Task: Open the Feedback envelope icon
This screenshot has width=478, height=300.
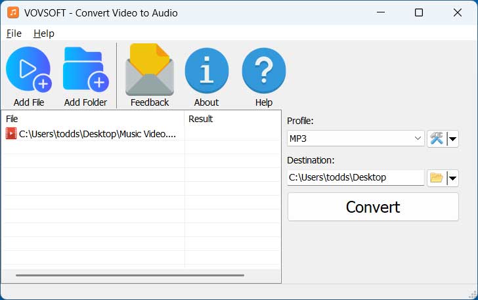Action: pos(150,70)
